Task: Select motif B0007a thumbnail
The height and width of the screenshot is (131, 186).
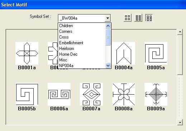Action: pyautogui.click(x=91, y=94)
